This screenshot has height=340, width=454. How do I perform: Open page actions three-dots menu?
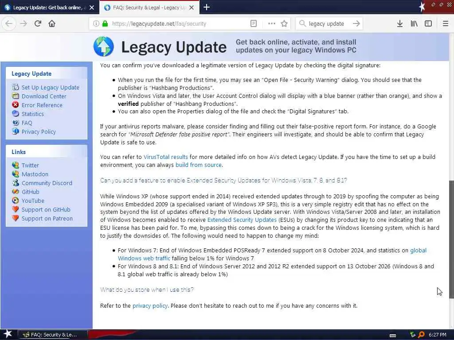pyautogui.click(x=271, y=23)
